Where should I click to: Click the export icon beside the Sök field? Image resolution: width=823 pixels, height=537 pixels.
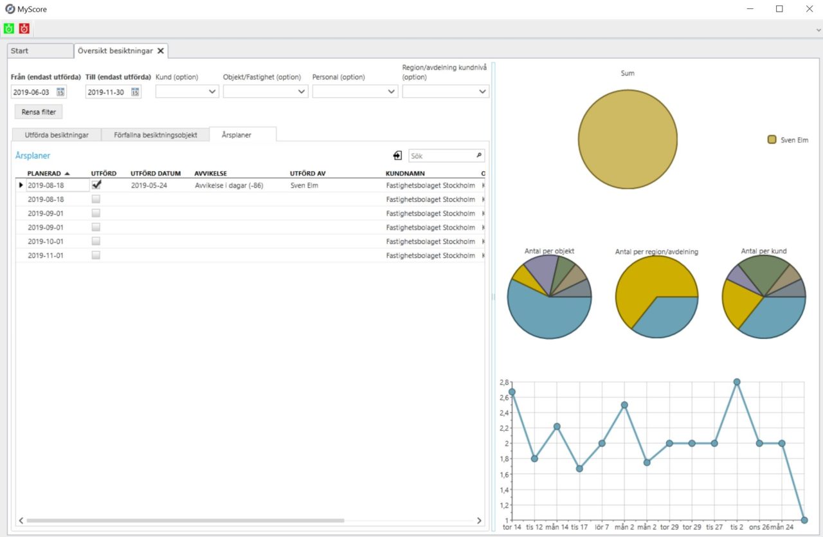[x=398, y=156]
